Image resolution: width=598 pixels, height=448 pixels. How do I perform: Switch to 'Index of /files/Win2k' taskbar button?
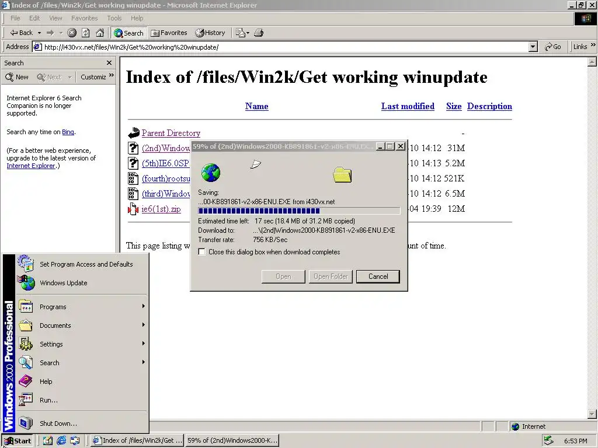click(138, 440)
